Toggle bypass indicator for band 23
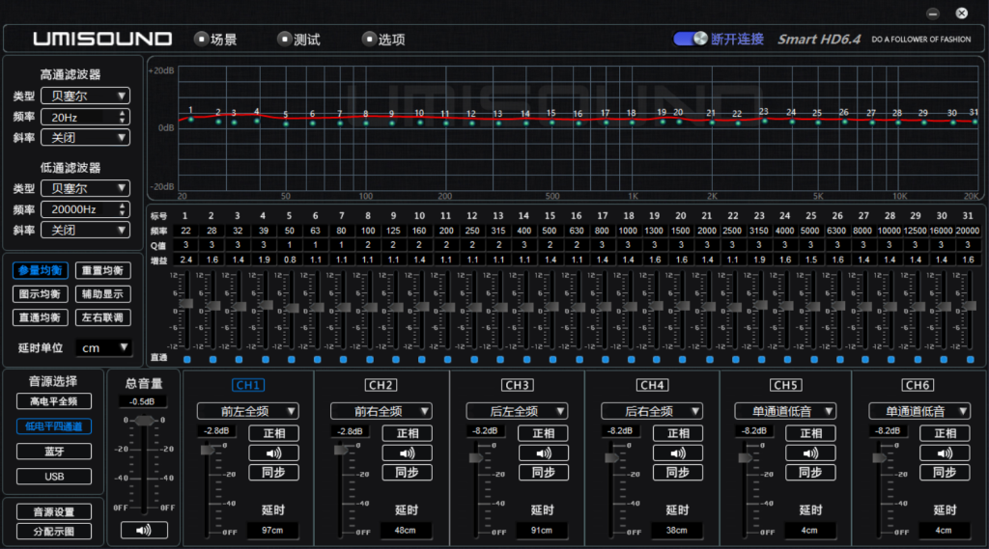 click(x=761, y=359)
